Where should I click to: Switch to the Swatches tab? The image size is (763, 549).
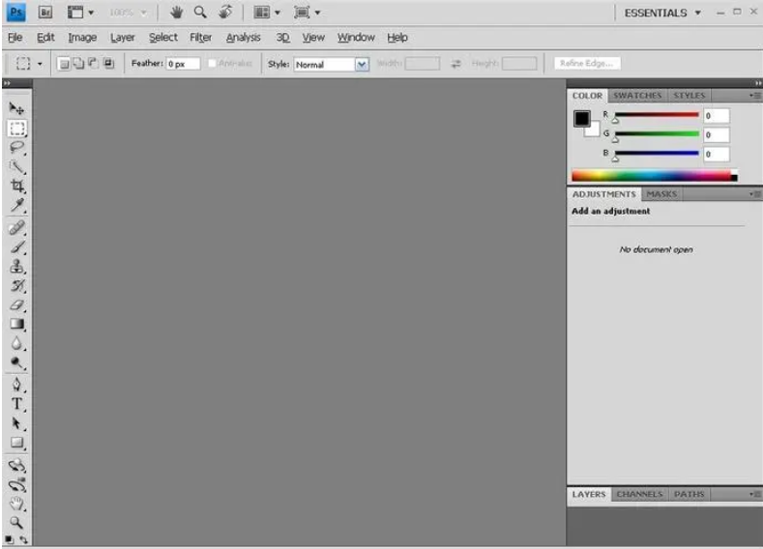[x=637, y=96]
